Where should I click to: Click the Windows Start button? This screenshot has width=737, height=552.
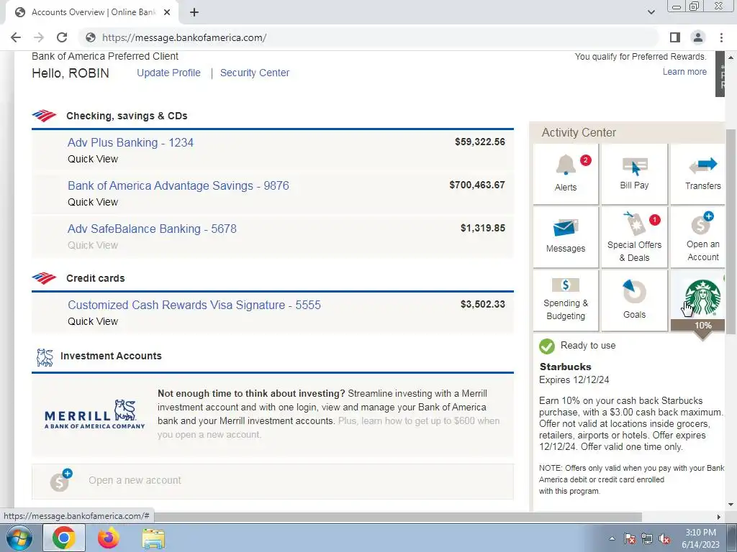pos(19,538)
